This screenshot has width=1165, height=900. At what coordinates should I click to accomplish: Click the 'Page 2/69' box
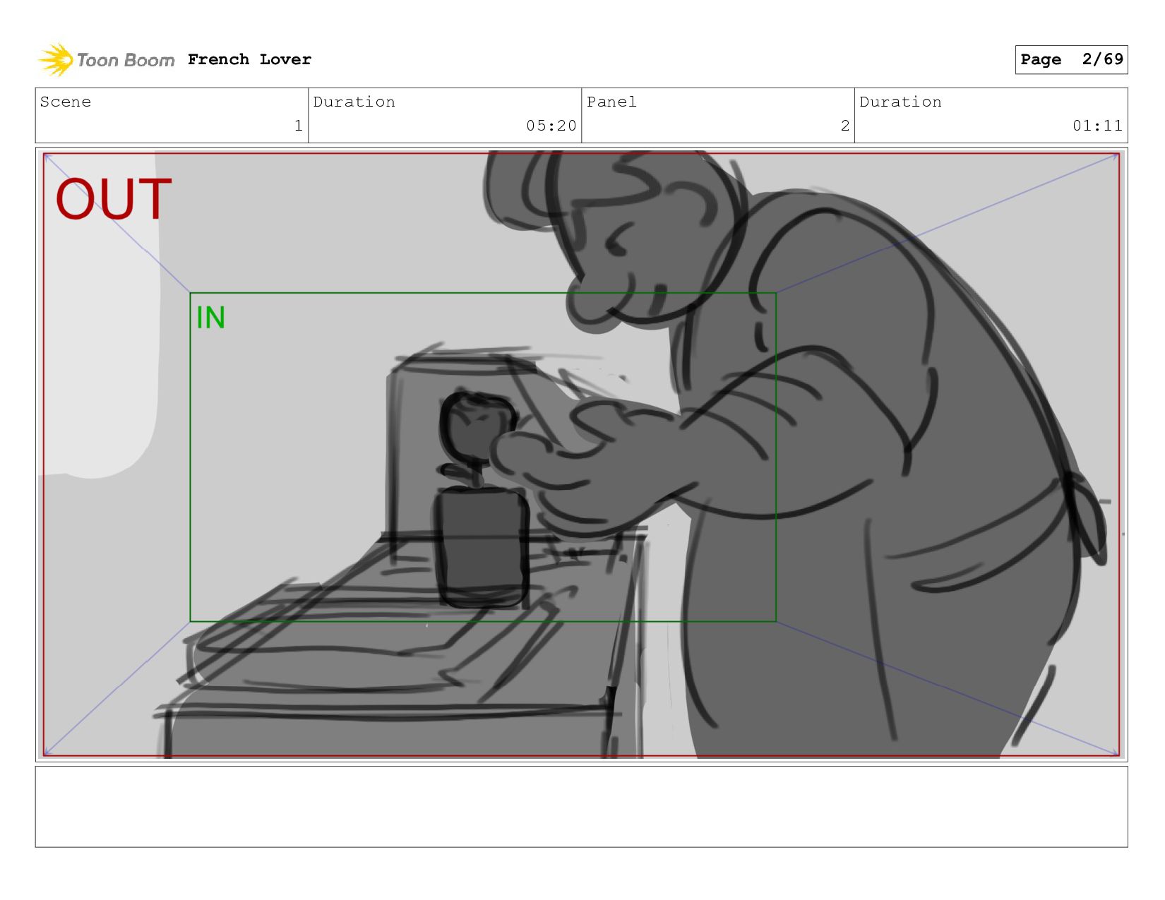[x=1071, y=59]
